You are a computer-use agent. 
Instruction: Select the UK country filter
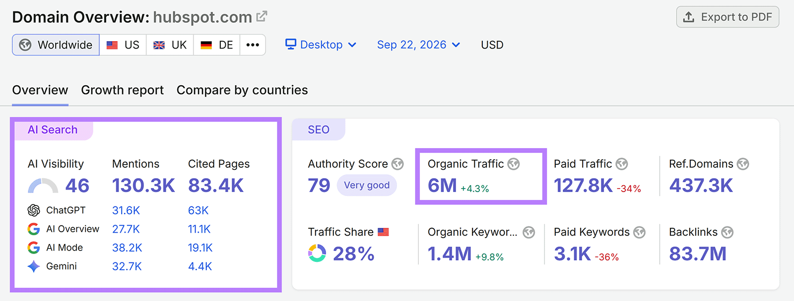click(170, 45)
